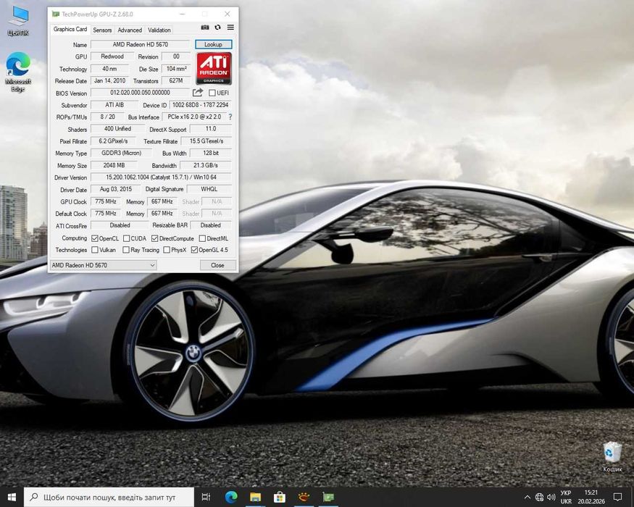Image resolution: width=634 pixels, height=507 pixels.
Task: Click the Lookup button
Action: pos(213,44)
